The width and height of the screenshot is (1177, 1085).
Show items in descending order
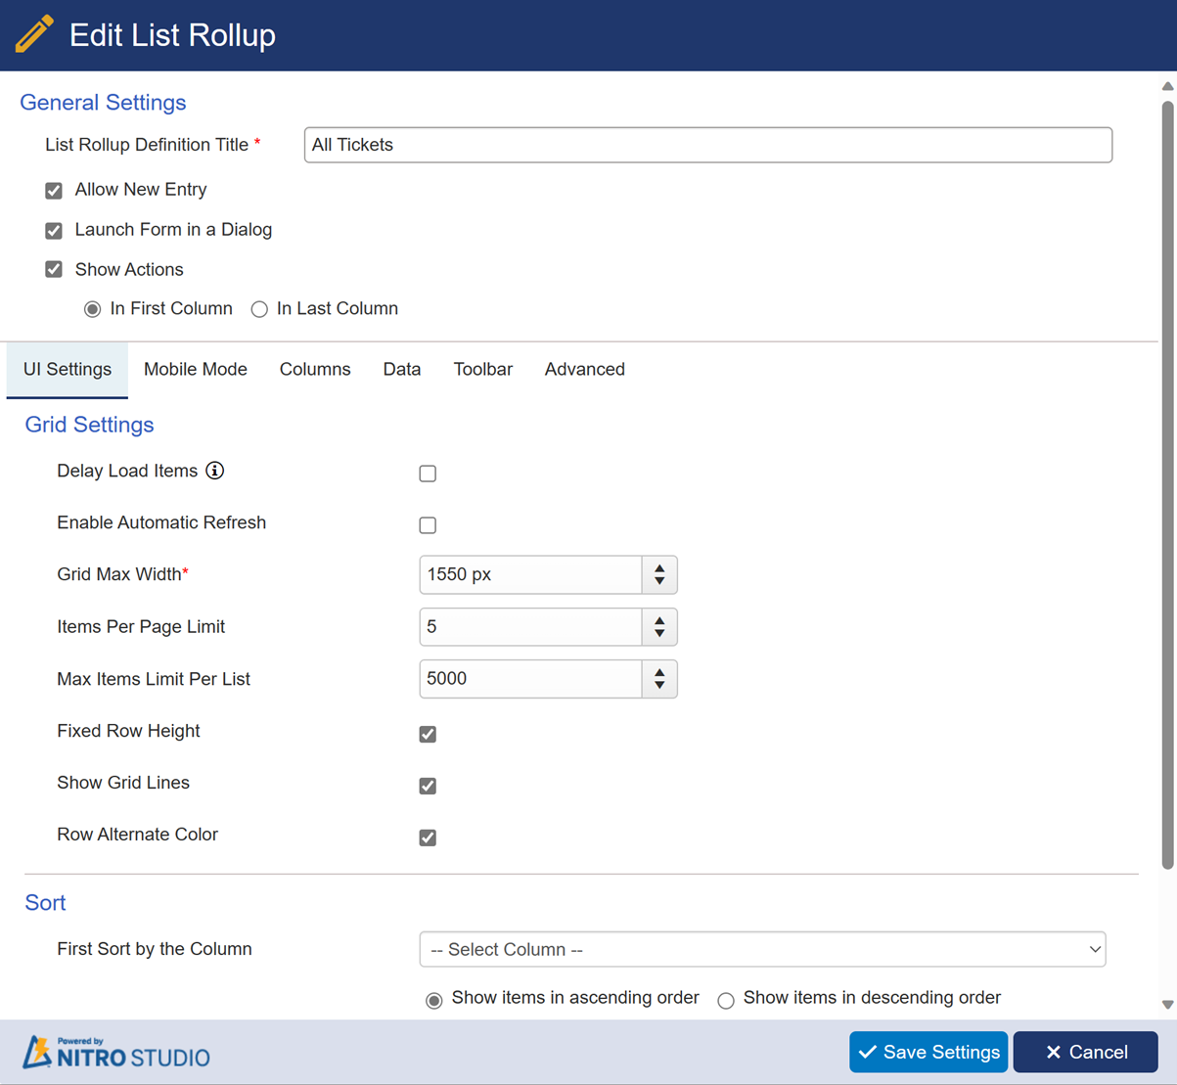click(x=725, y=1000)
